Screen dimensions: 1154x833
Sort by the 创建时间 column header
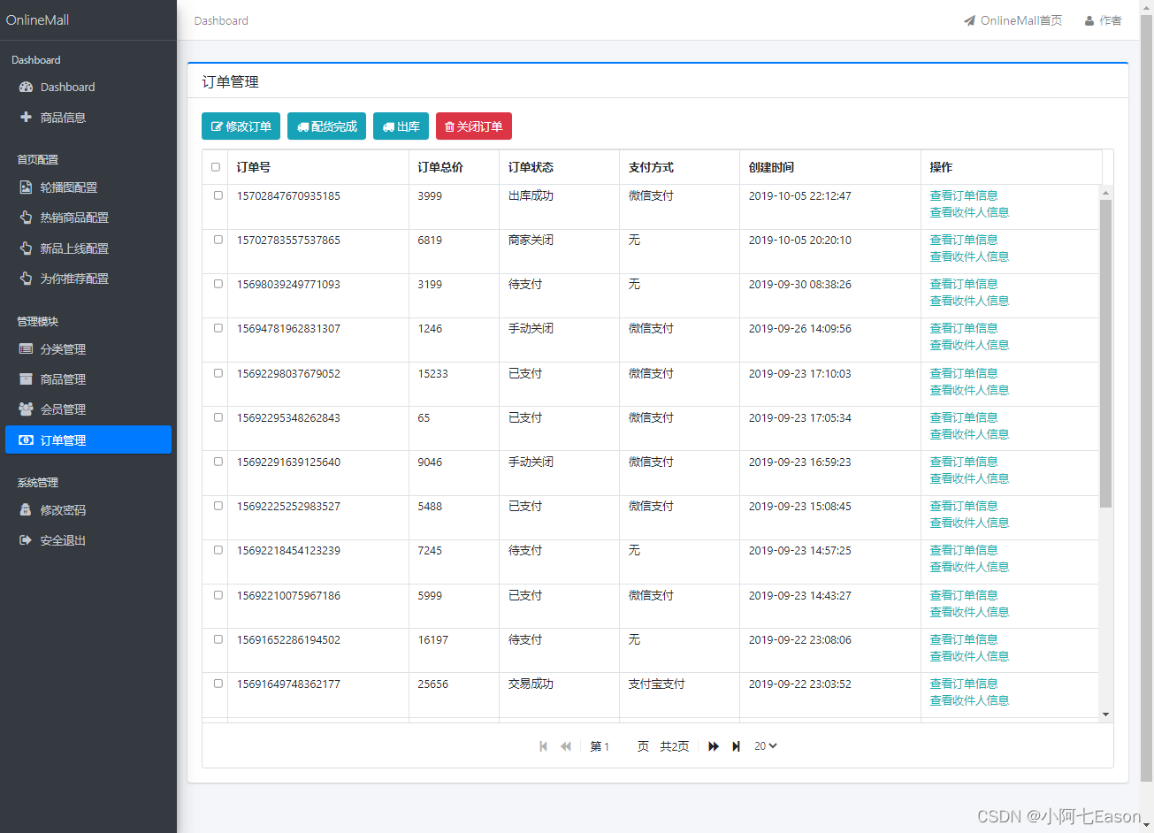click(x=829, y=167)
